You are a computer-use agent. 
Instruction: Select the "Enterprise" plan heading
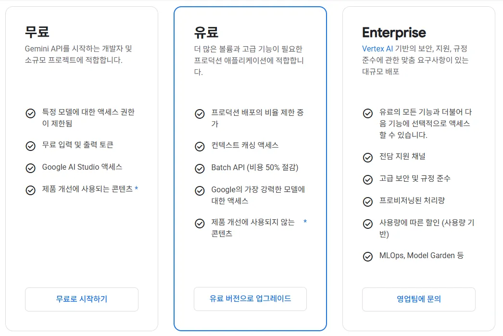tap(394, 33)
